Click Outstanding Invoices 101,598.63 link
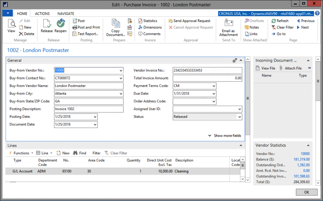Image resolution: width=323 pixels, height=201 pixels. 301,176
